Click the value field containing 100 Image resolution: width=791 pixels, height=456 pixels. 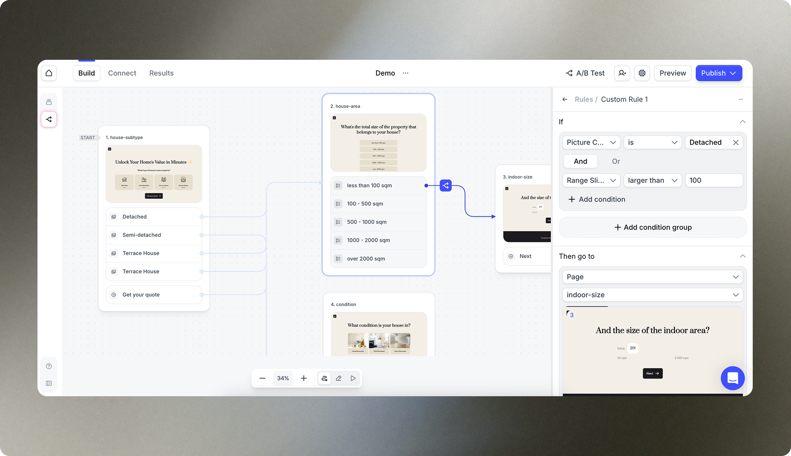713,180
